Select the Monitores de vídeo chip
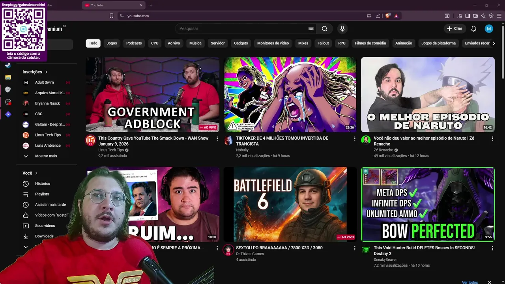The image size is (505, 284). coord(273,43)
